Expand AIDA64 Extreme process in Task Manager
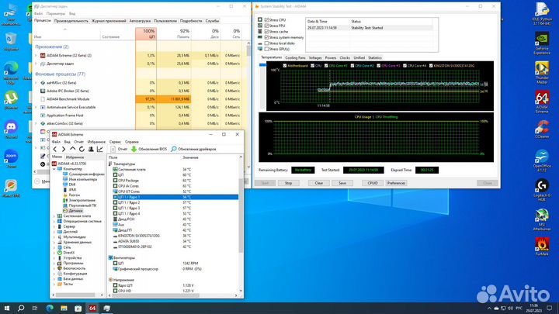Viewport: 559px width, 314px height. pyautogui.click(x=35, y=56)
